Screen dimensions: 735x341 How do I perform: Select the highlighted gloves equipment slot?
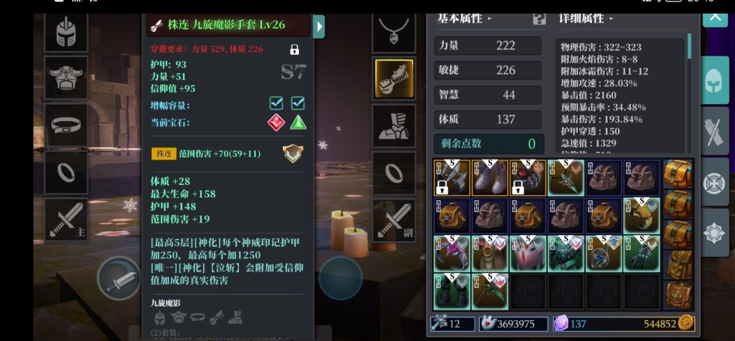click(394, 78)
